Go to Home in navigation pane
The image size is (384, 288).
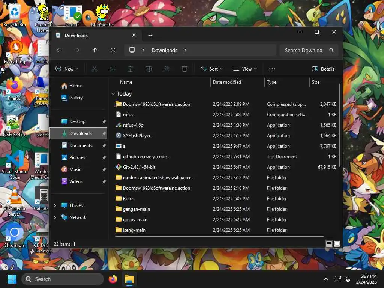click(x=78, y=85)
